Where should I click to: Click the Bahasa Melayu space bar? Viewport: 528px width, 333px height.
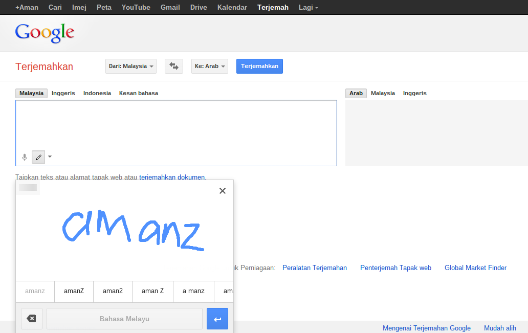[x=125, y=319]
